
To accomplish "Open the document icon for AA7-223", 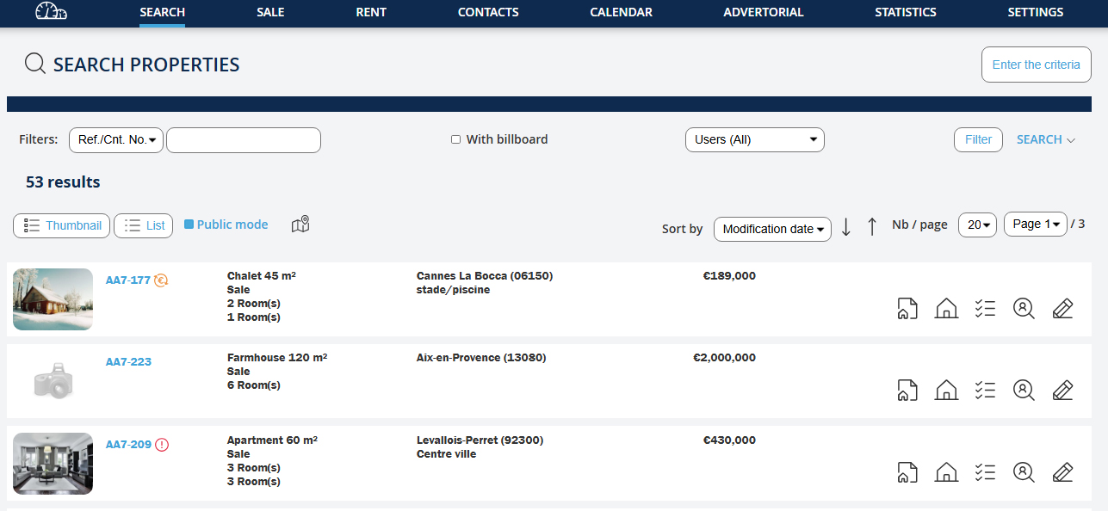I will [907, 390].
